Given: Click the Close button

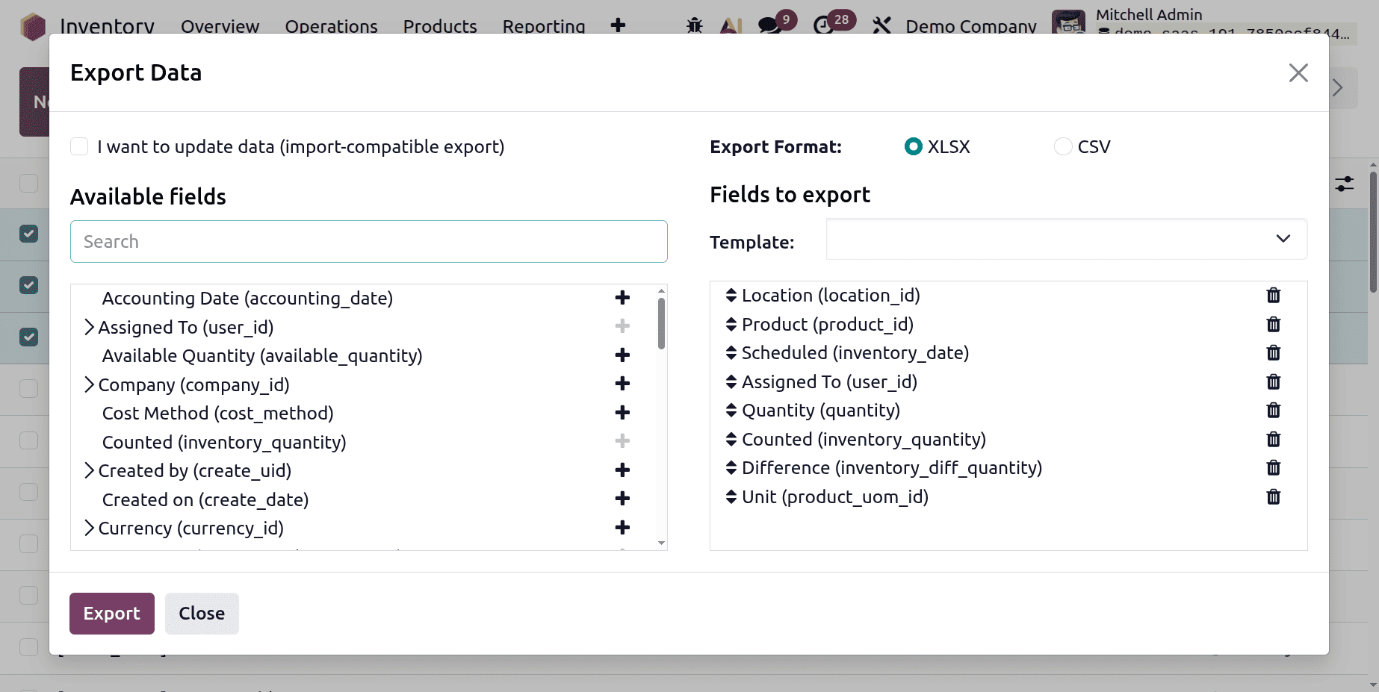Looking at the screenshot, I should [x=201, y=613].
